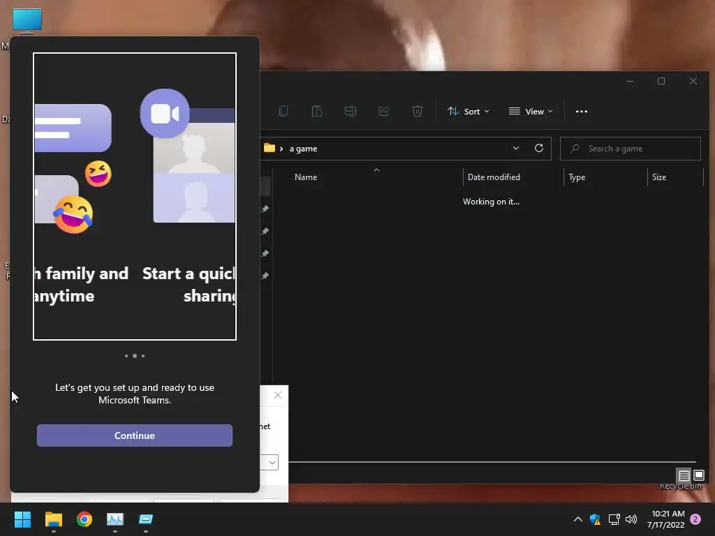Open the See more ellipsis menu
This screenshot has width=715, height=536.
click(582, 111)
